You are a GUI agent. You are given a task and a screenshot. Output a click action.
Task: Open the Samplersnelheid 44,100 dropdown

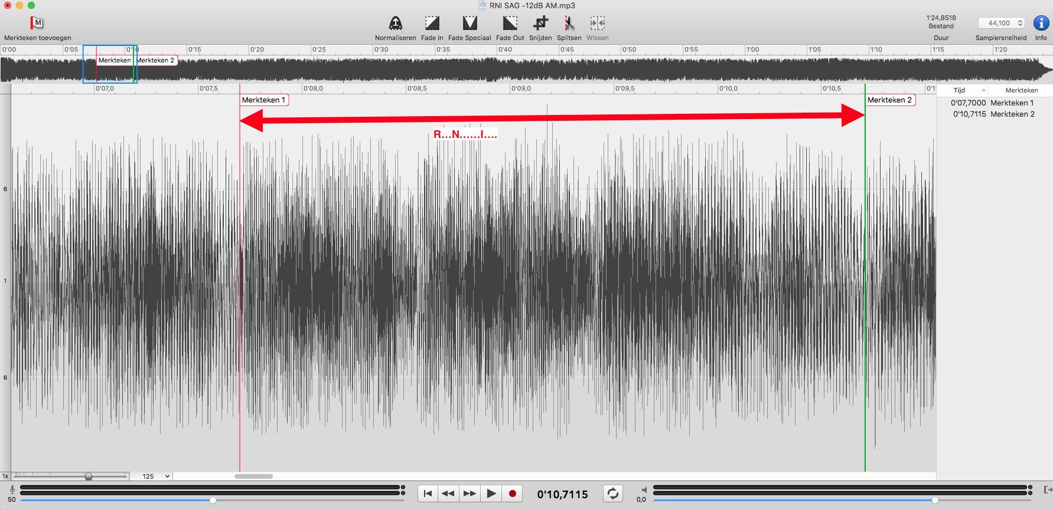point(1002,23)
